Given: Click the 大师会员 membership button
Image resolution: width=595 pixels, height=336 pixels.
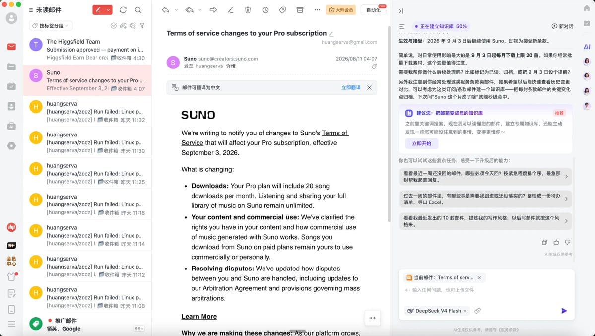Looking at the screenshot, I should 341,10.
